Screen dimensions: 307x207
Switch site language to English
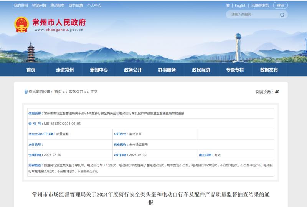[x=241, y=5]
